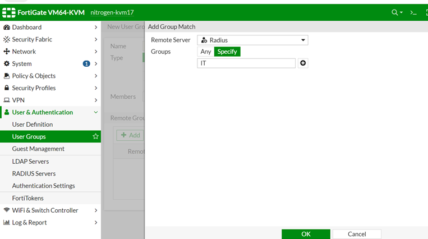Open the Remote Server dropdown
The height and width of the screenshot is (239, 428).
(252, 40)
